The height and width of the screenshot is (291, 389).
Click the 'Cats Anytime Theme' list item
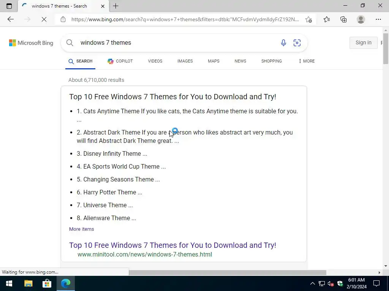click(x=187, y=115)
